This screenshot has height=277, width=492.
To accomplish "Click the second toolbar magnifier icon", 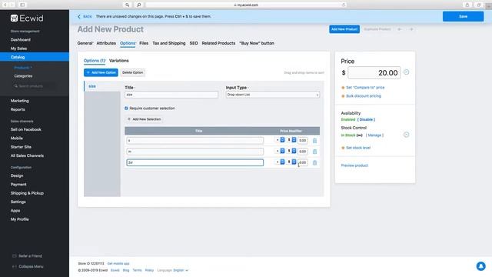I will [x=138, y=5].
